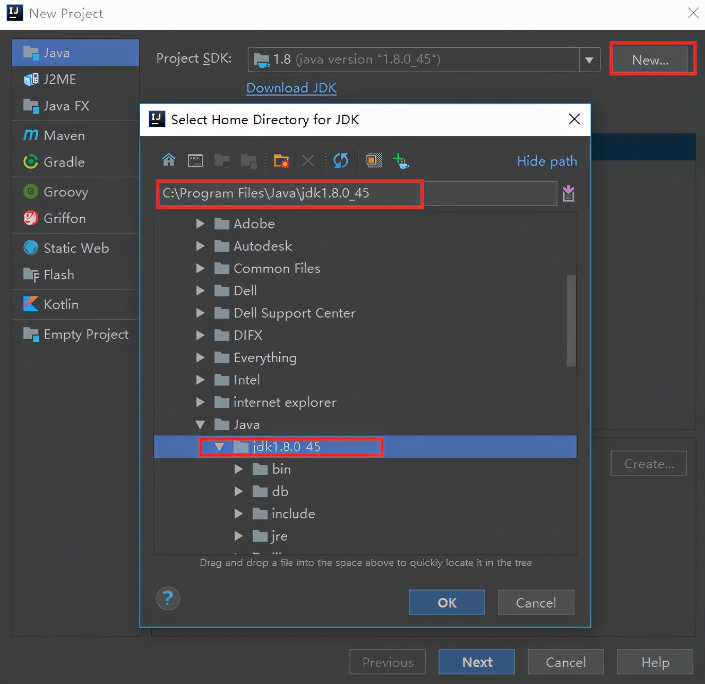Select Java project type in sidebar
This screenshot has height=684, width=705.
coord(75,53)
